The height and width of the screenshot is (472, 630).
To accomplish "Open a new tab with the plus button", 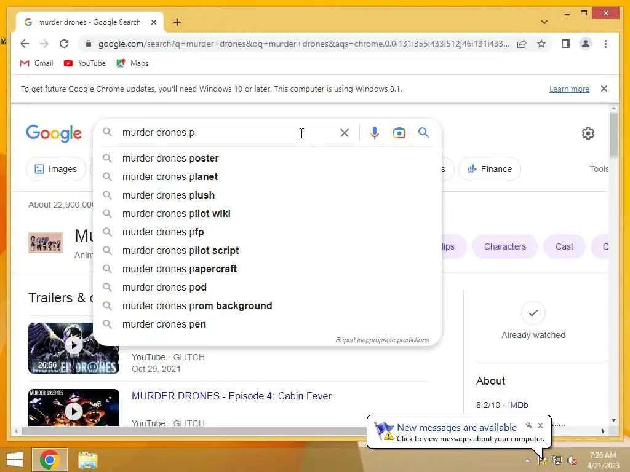I will click(177, 22).
